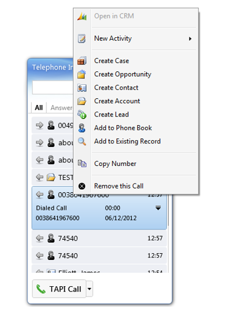
Task: Click the person icon in 0049 call row
Action: click(51, 125)
